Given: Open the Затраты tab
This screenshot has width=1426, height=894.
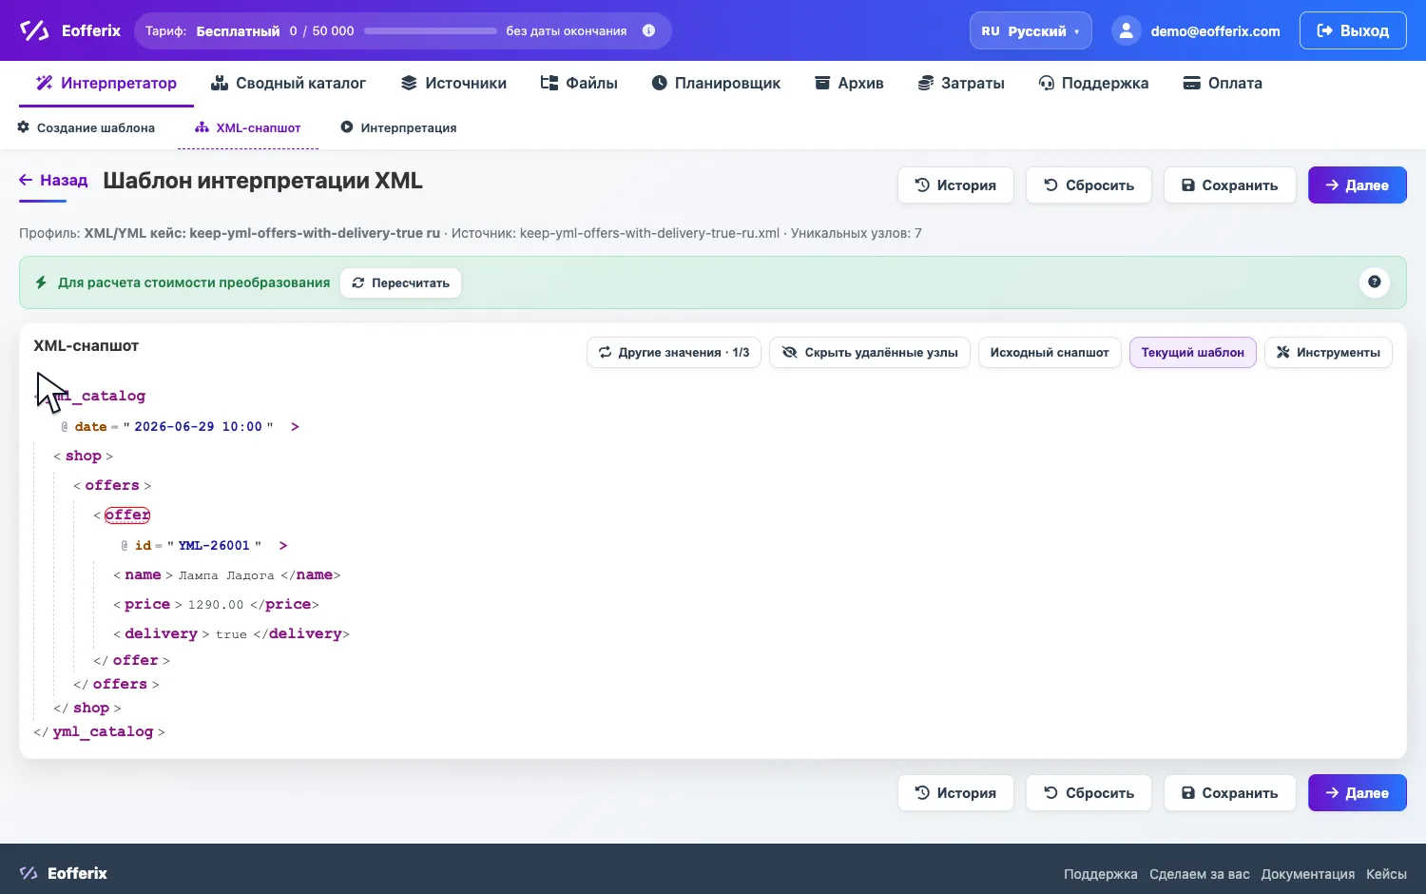Looking at the screenshot, I should point(961,83).
